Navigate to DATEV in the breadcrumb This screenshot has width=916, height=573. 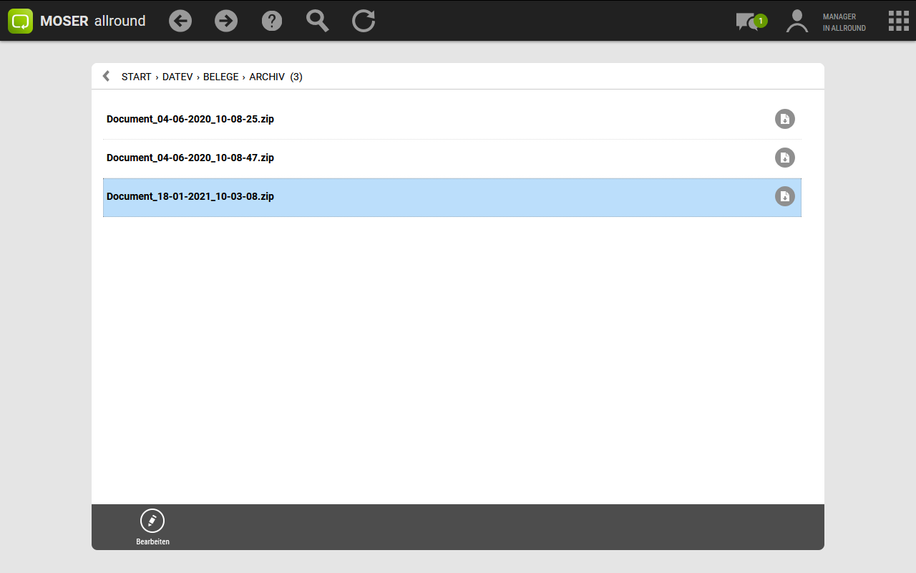(x=177, y=77)
